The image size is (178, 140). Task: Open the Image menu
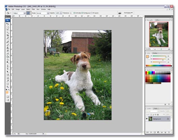(x=18, y=9)
